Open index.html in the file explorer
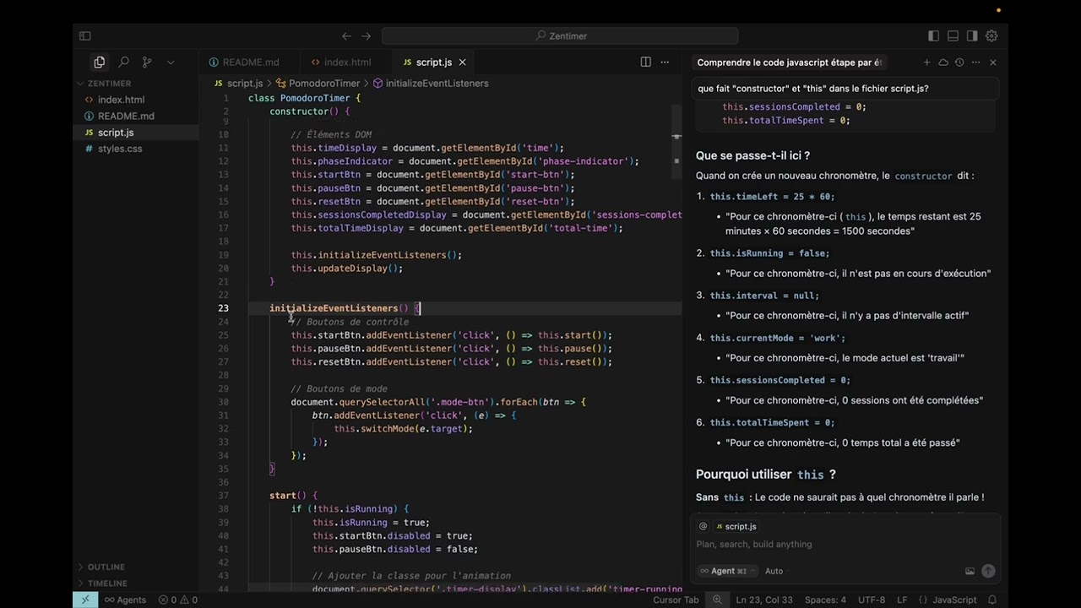 121,100
